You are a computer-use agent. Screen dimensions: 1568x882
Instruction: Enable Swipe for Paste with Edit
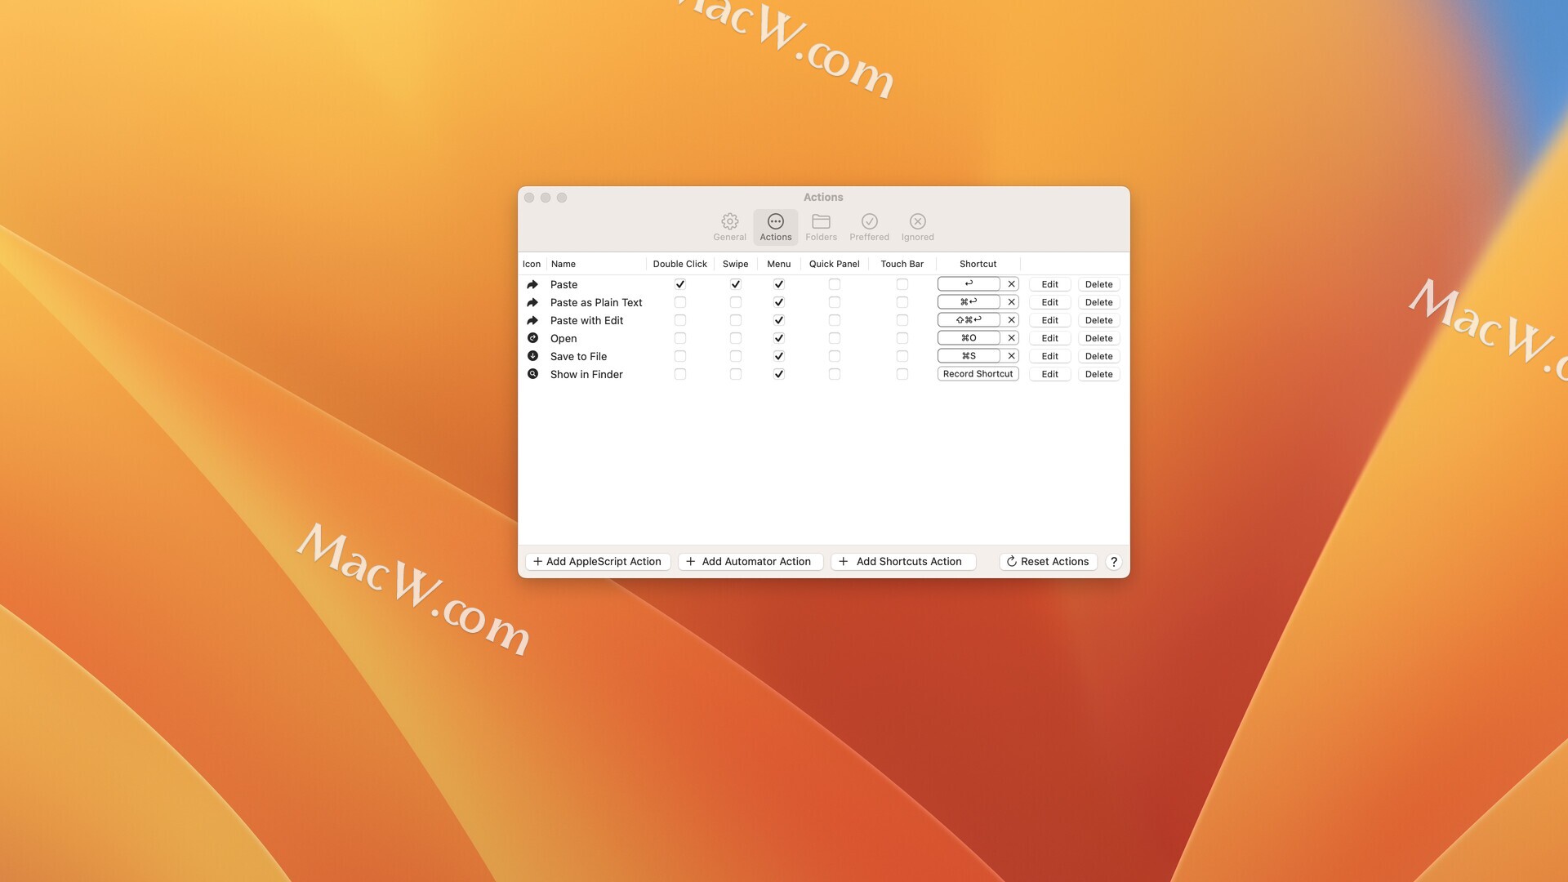click(735, 320)
